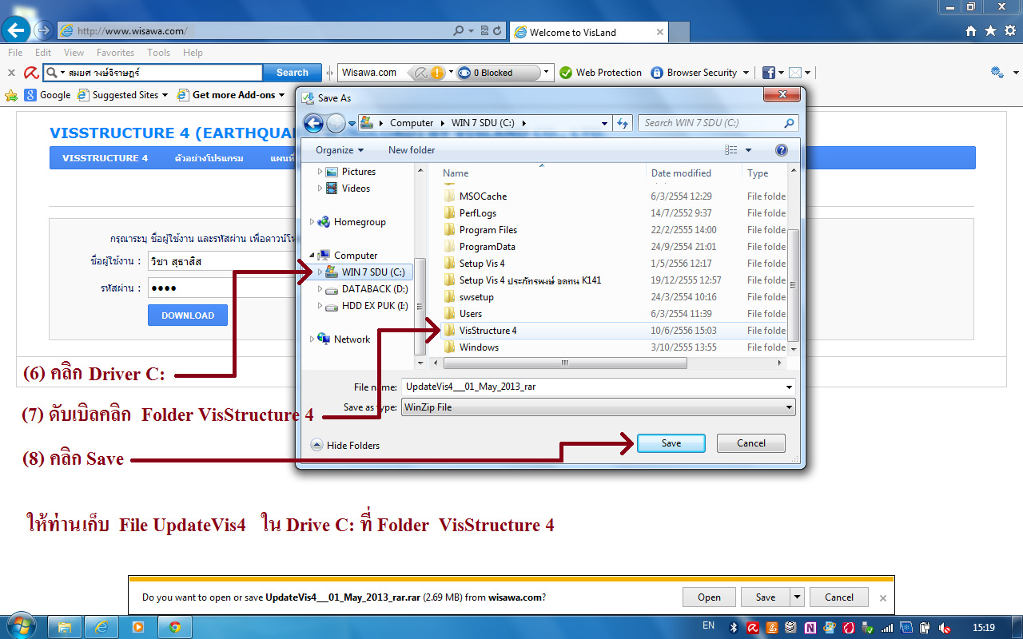The width and height of the screenshot is (1023, 639).
Task: Expand the Homegroup tree node
Action: 313,222
